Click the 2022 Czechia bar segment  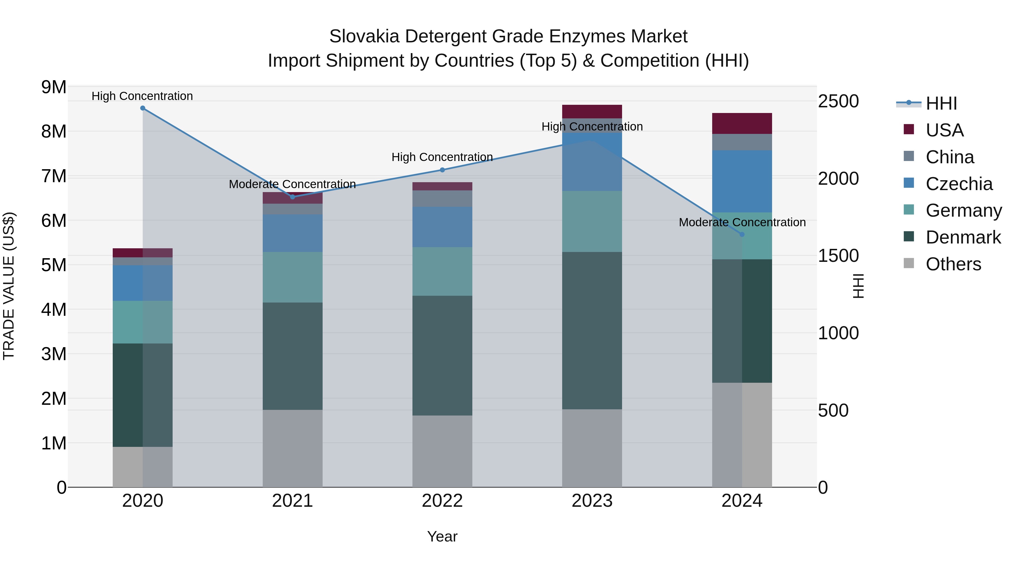coord(442,227)
